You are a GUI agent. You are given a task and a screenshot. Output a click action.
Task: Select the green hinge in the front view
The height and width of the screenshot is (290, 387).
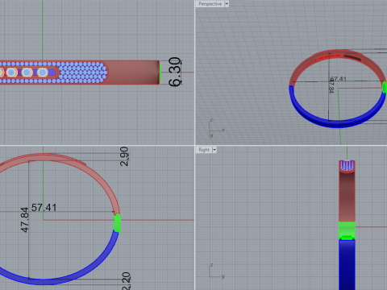click(117, 223)
